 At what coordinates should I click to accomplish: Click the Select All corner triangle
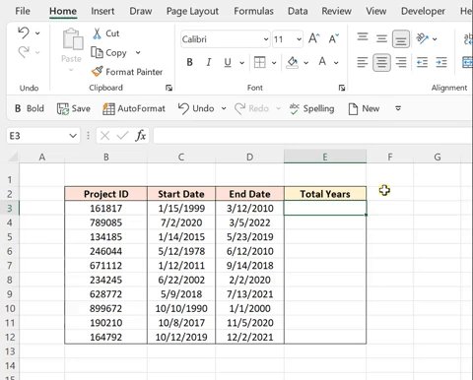[13, 157]
